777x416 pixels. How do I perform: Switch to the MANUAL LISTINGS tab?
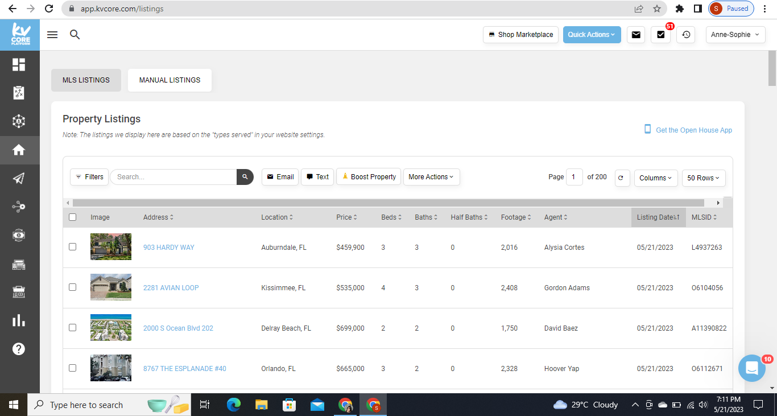(x=170, y=80)
